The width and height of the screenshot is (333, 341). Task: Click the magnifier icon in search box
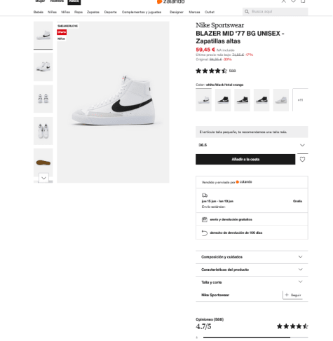tap(247, 11)
